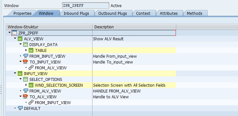Click the TABLE embedded view icon
238x116 pixels.
[31, 50]
